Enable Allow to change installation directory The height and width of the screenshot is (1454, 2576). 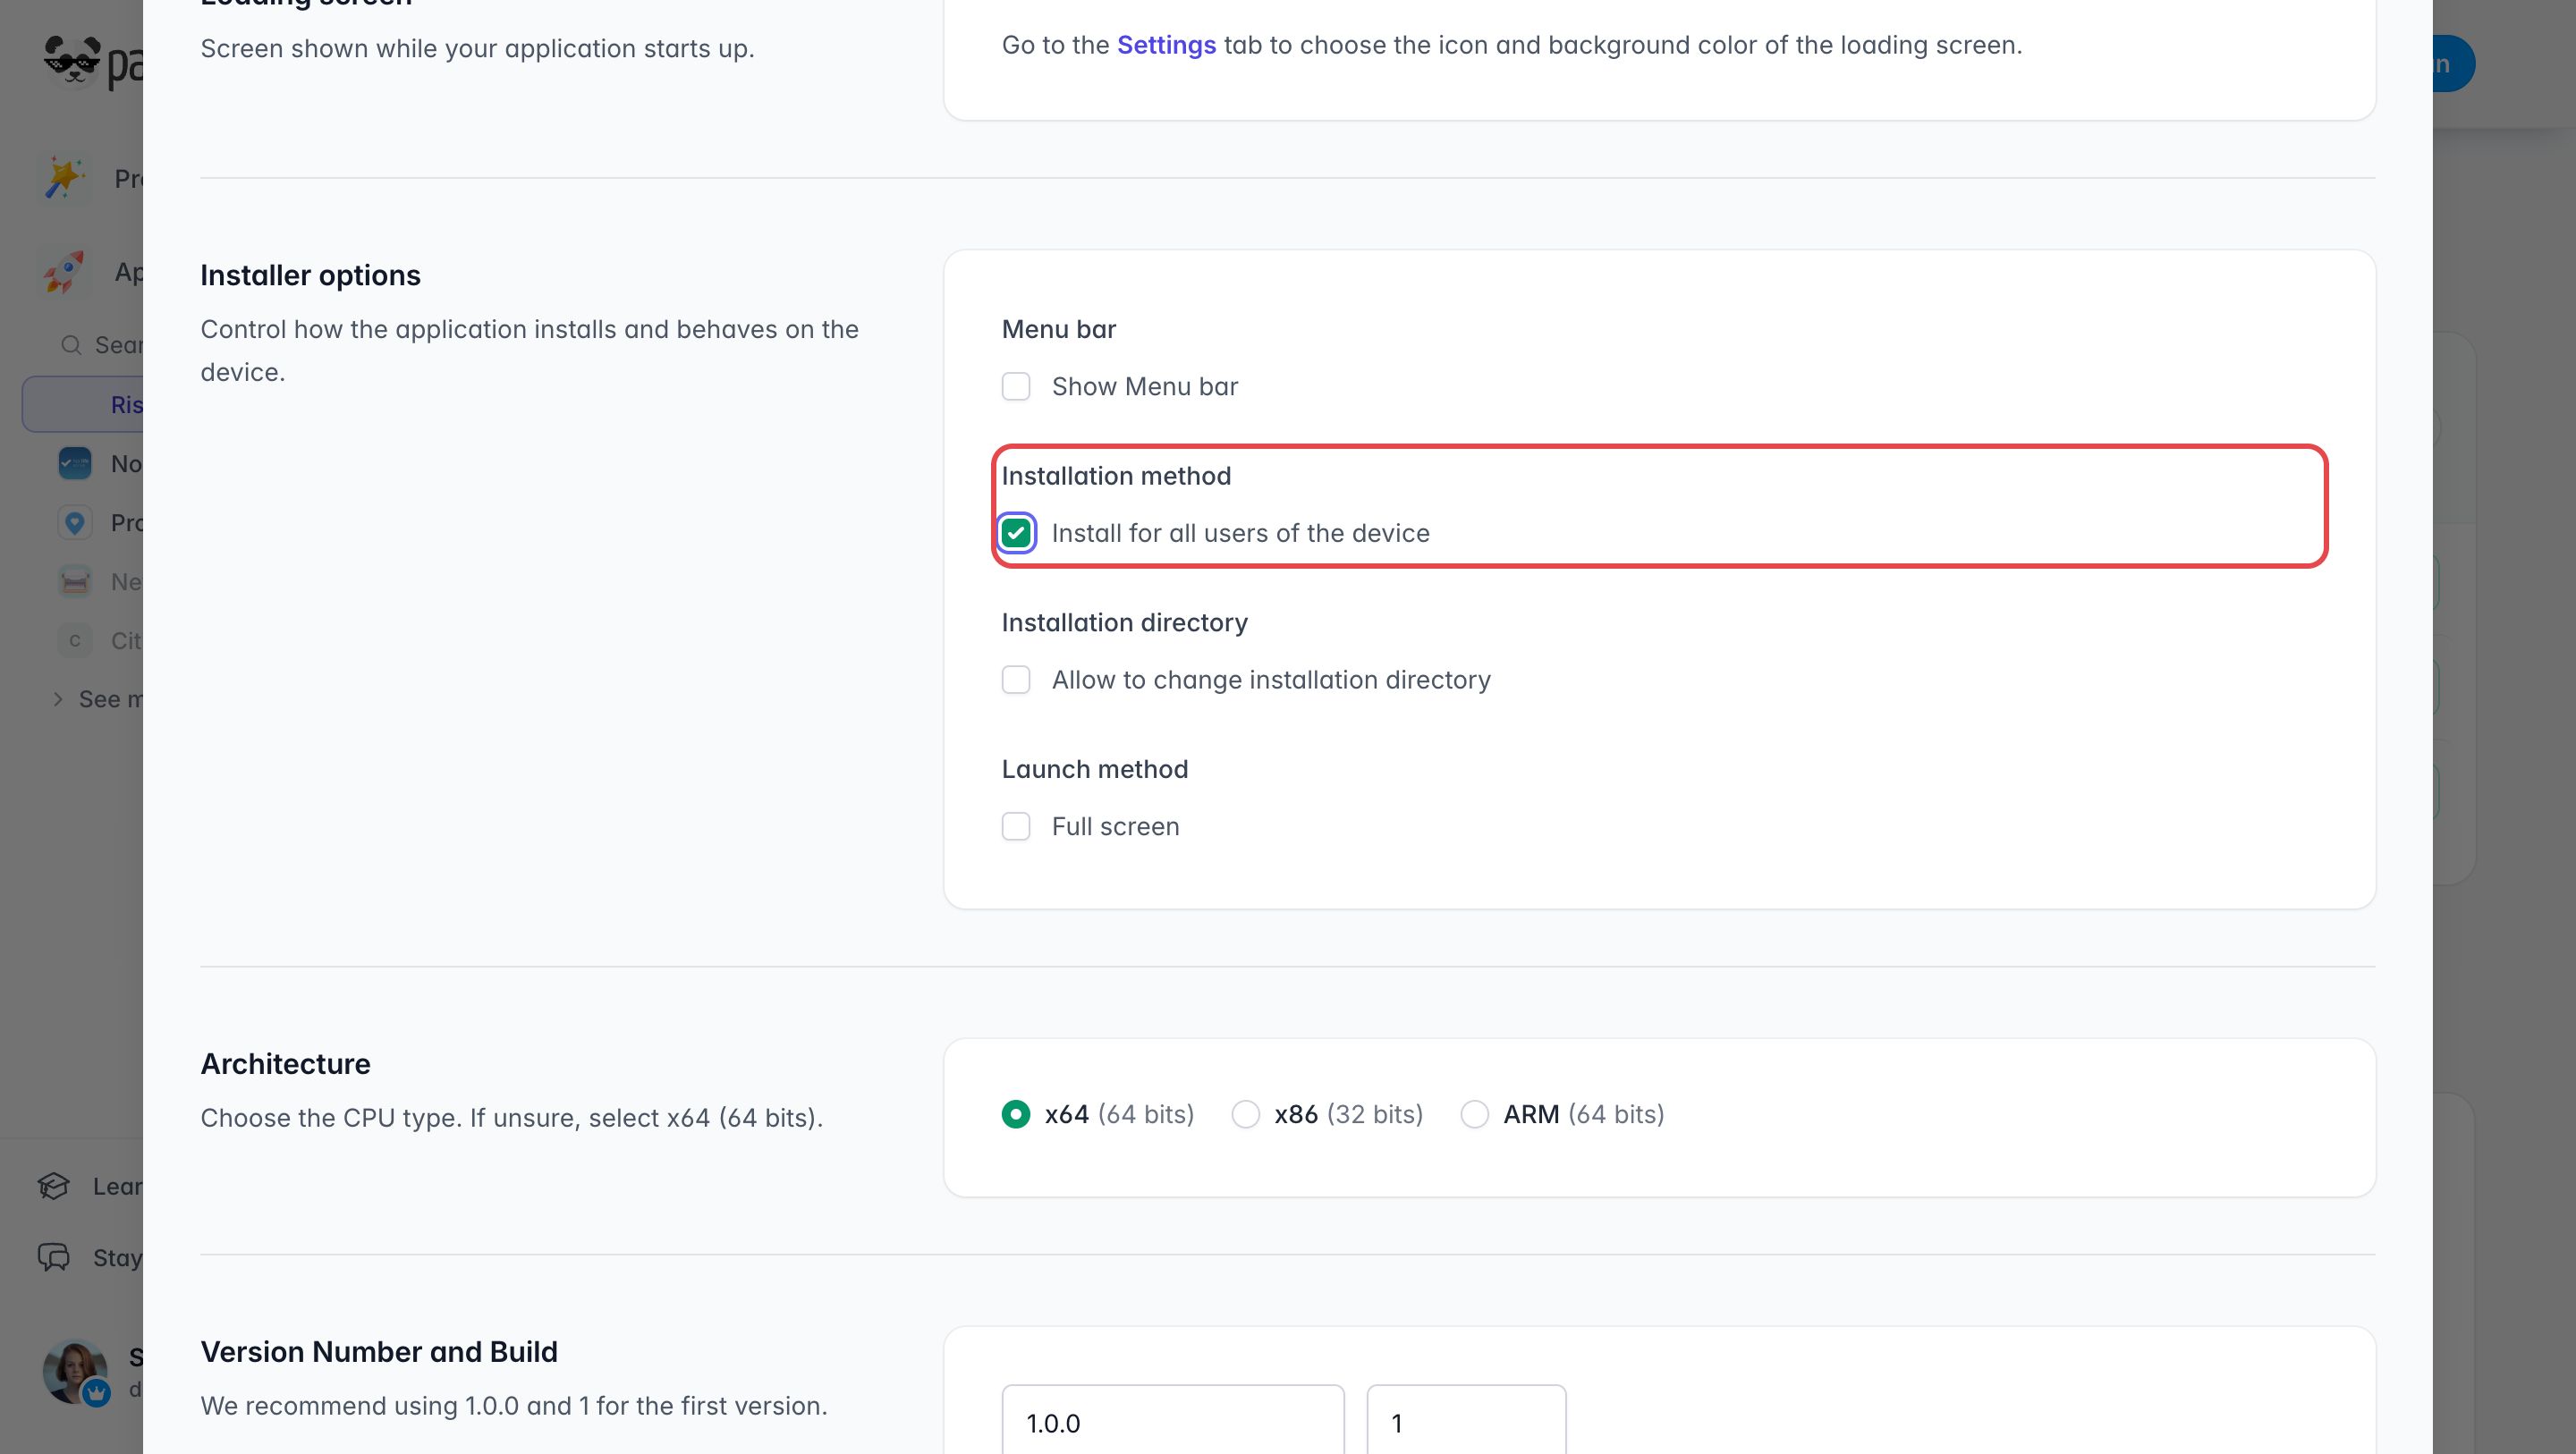coord(1016,680)
